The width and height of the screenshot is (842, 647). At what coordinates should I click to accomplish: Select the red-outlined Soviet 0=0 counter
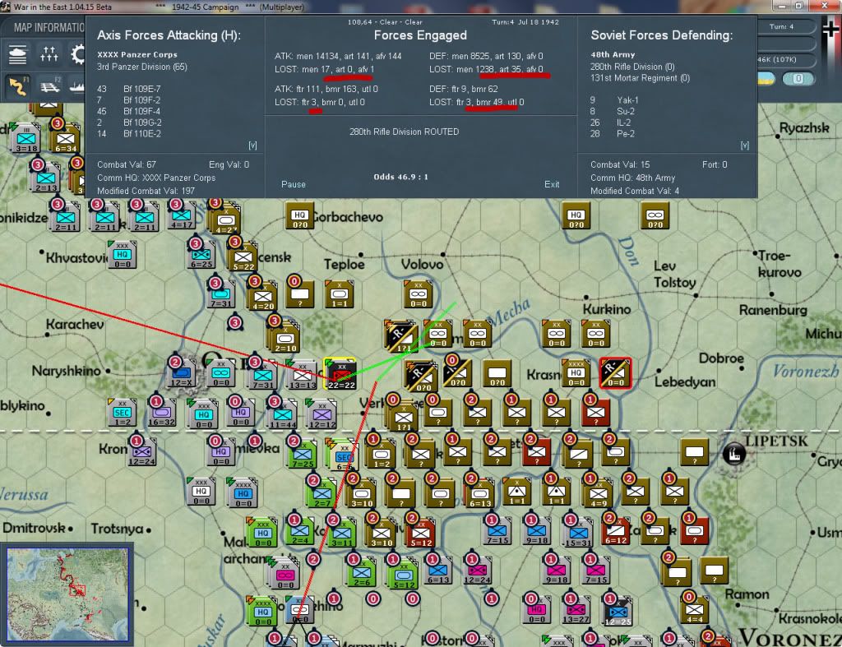pos(615,372)
